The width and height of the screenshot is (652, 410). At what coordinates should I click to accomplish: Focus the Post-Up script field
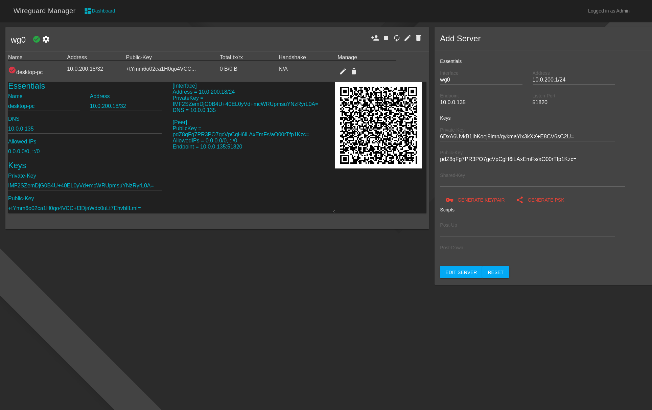click(527, 232)
